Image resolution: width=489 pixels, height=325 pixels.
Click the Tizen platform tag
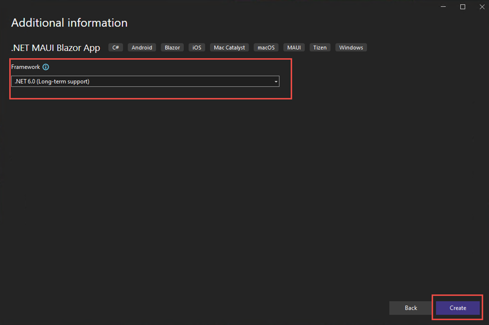click(x=320, y=48)
